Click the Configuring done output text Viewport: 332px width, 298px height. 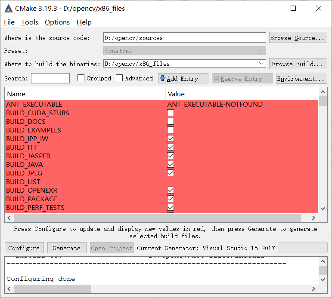tap(41, 279)
